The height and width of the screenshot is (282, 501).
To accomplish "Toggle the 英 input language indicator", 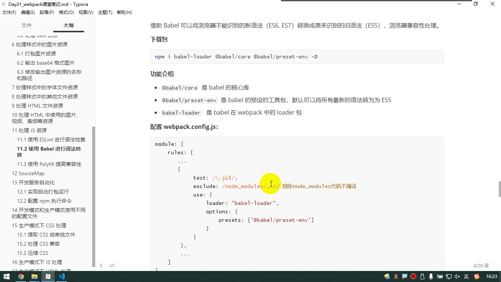I will coord(466,276).
